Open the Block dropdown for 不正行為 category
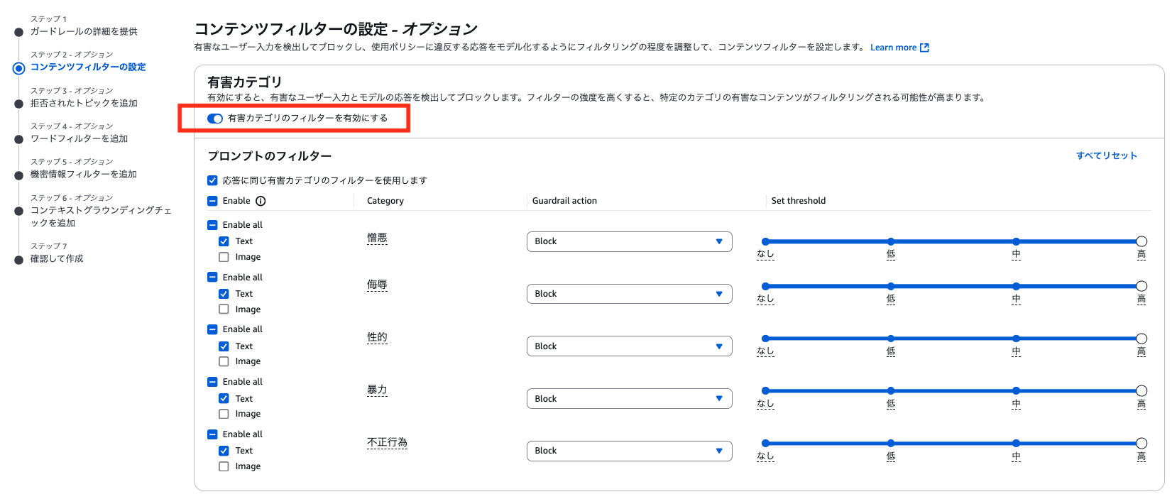This screenshot has width=1172, height=499. (629, 451)
